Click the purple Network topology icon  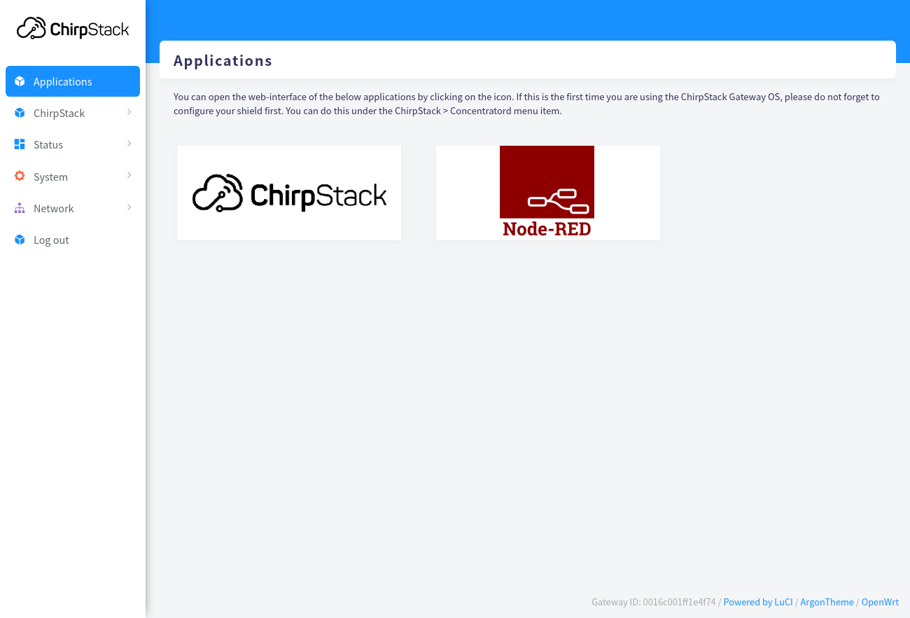[20, 208]
